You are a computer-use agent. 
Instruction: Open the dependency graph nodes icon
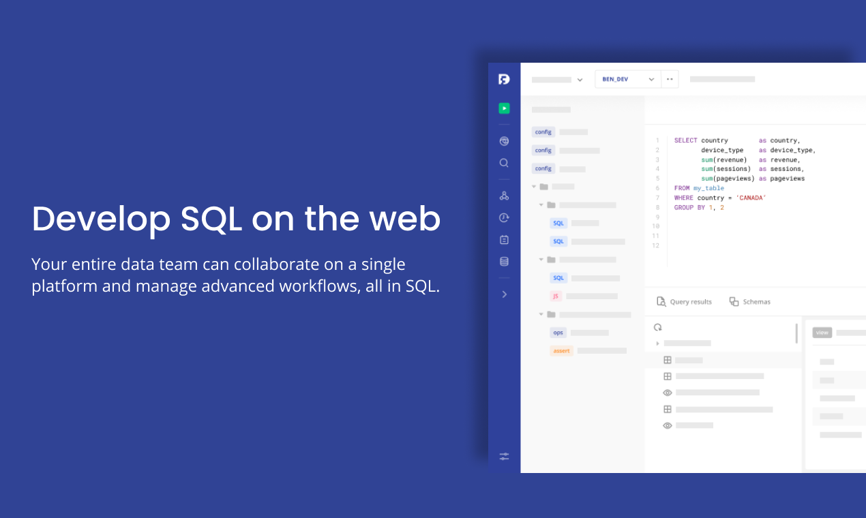pyautogui.click(x=504, y=196)
